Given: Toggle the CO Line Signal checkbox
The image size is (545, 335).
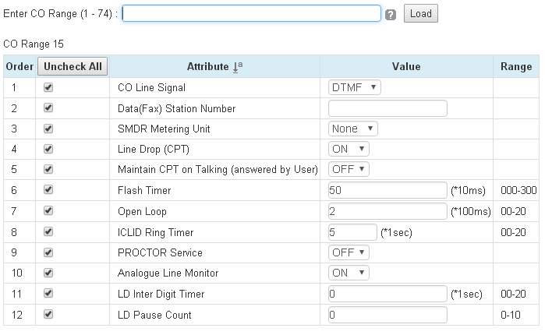Looking at the screenshot, I should point(48,87).
